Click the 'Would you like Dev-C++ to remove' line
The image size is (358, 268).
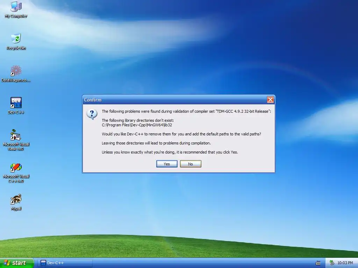point(181,134)
